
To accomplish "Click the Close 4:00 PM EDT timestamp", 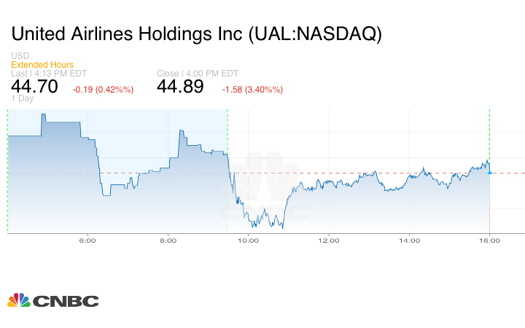I will click(x=198, y=74).
